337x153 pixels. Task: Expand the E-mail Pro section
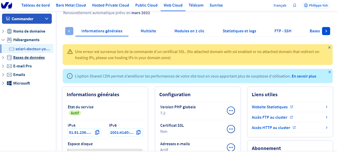(3, 66)
